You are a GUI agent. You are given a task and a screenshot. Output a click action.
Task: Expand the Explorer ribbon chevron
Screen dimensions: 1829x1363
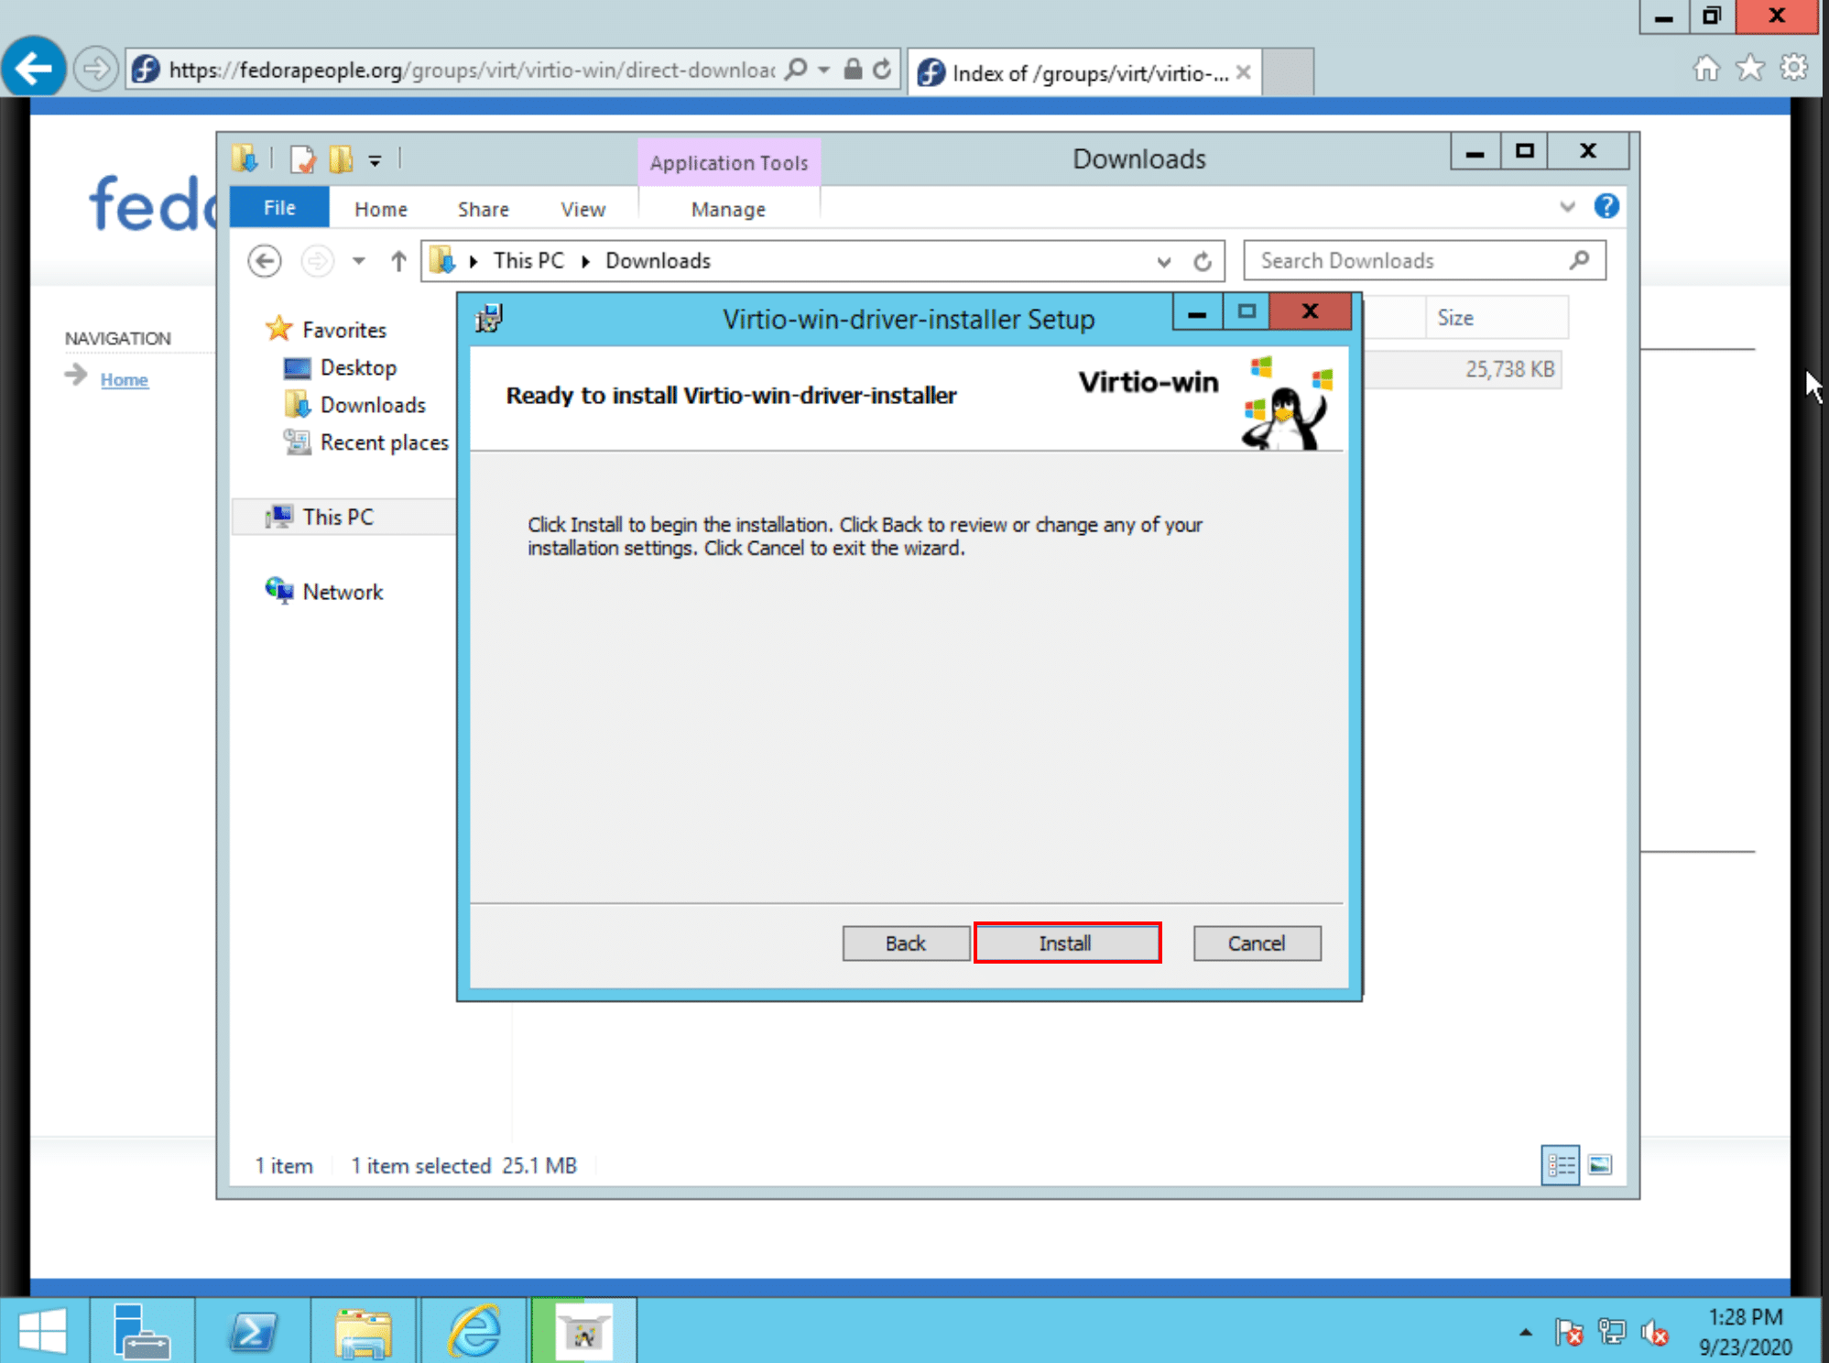(1567, 207)
